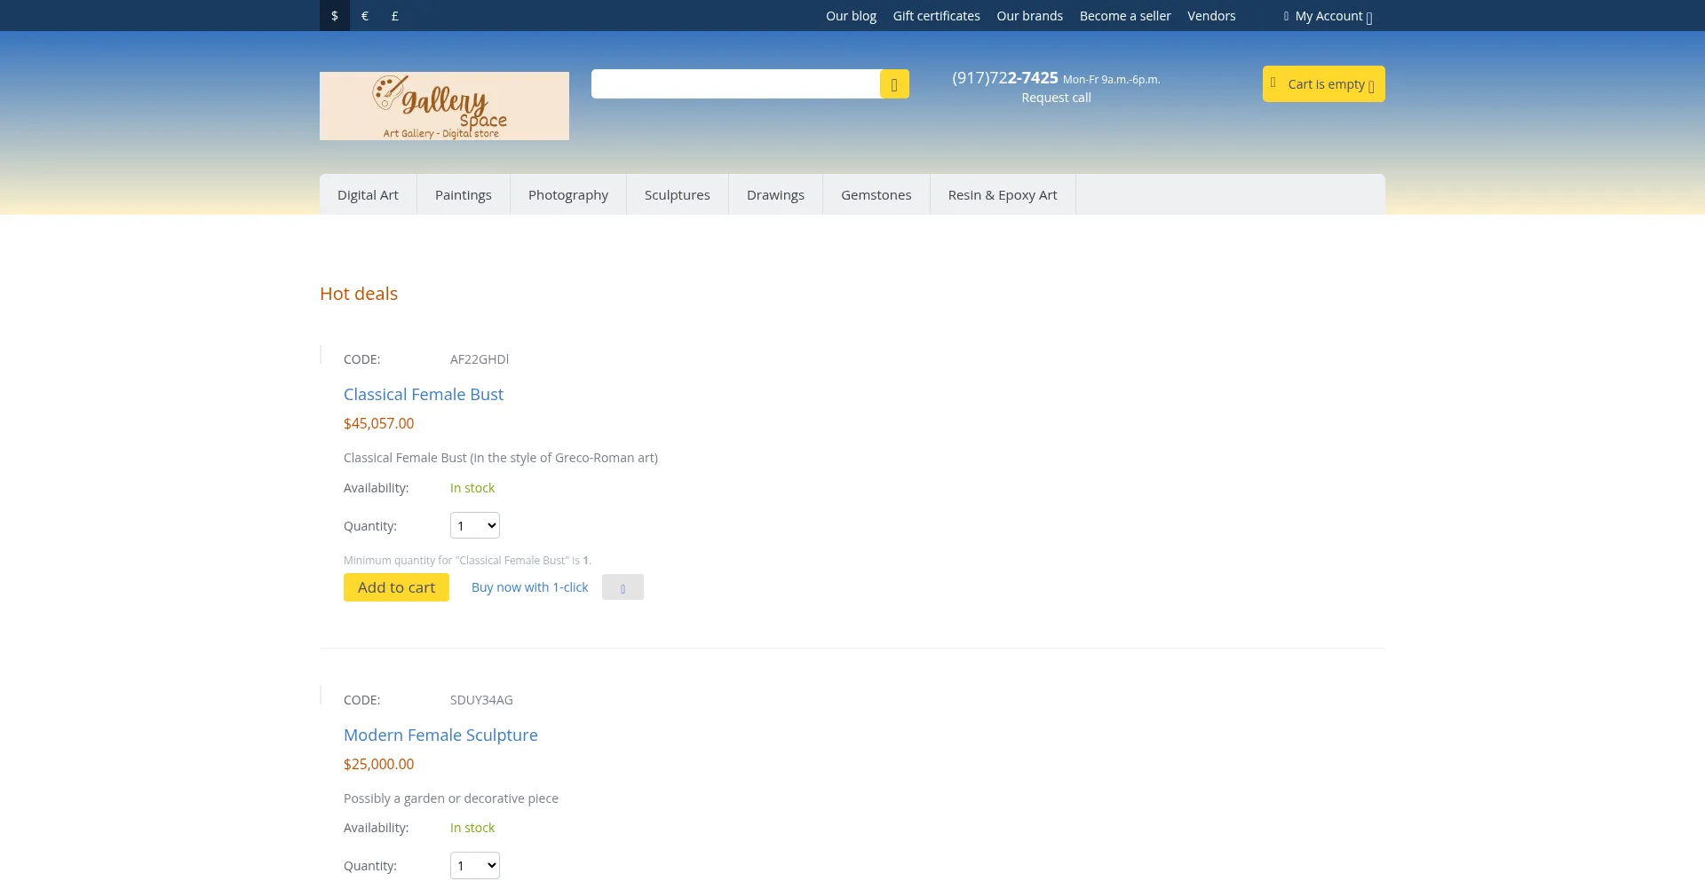Click the store phone number
1705x881 pixels.
[x=1004, y=78]
